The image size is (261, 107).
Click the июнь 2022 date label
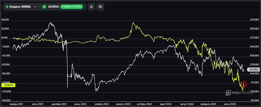80,104
